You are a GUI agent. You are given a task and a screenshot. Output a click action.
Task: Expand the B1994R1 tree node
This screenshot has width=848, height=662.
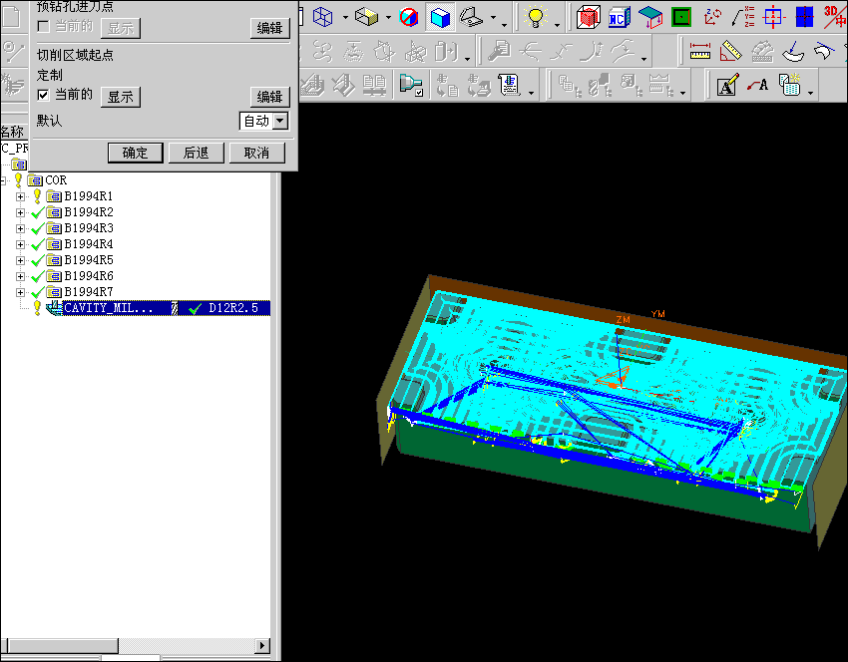[x=20, y=196]
